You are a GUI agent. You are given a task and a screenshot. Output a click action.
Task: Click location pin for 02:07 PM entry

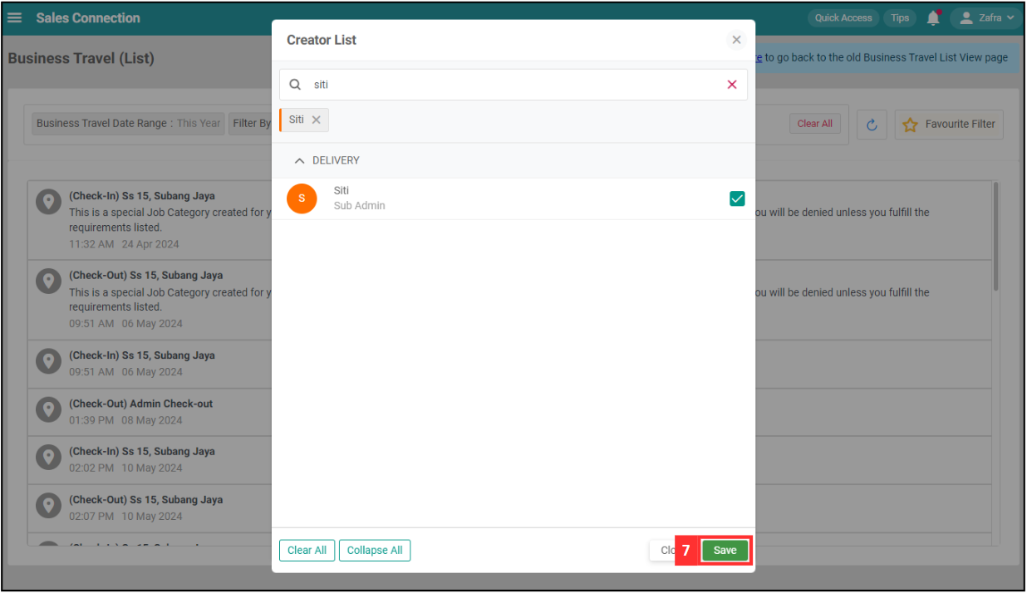click(x=48, y=505)
